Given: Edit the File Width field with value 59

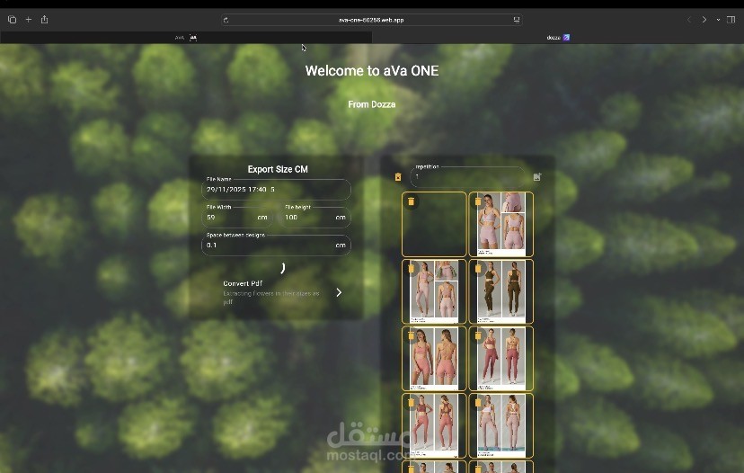Looking at the screenshot, I should 237,218.
